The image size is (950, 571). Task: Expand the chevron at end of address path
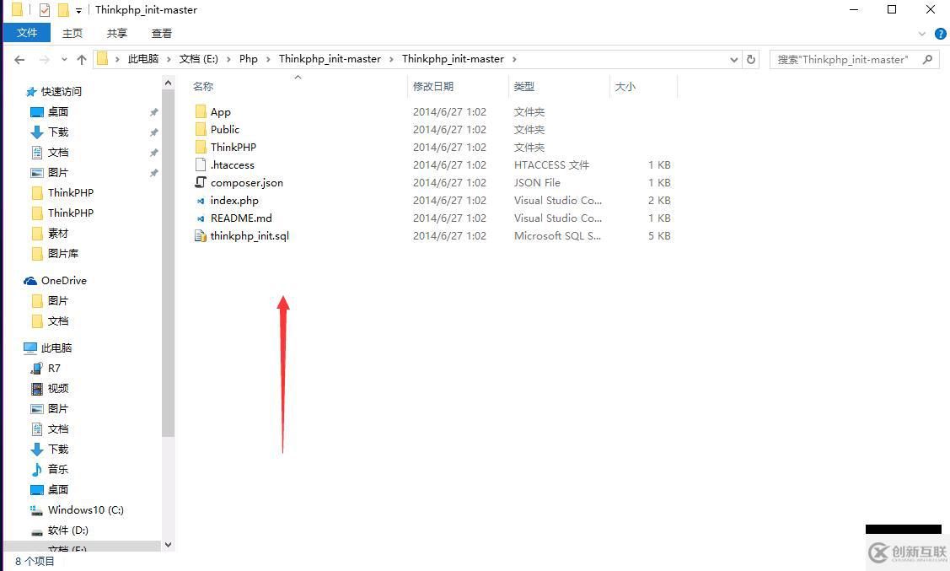(x=514, y=59)
